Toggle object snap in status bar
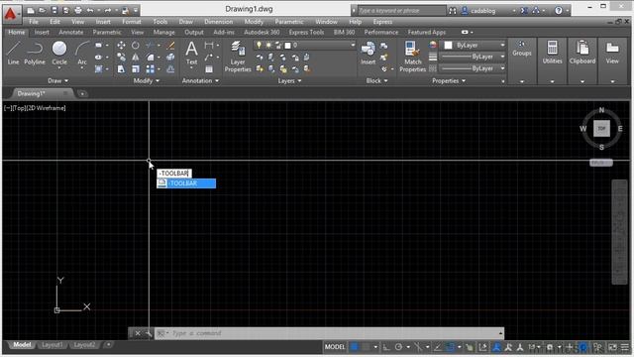Viewport: 634px width, 357px height. (x=450, y=347)
